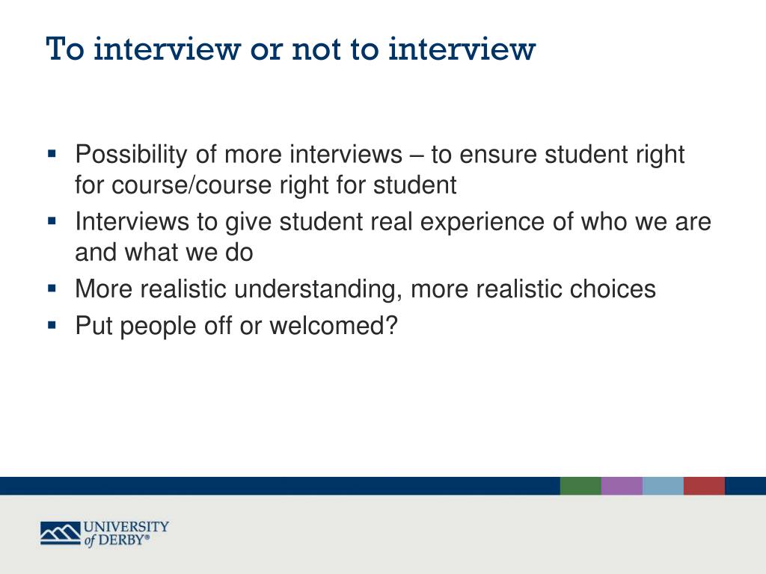The width and height of the screenshot is (766, 574).
Task: Click the "Possibility of more interviews" bullet text
Action: [x=379, y=155]
